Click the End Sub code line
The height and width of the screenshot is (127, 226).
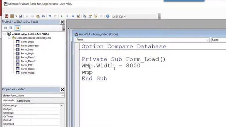pos(94,78)
